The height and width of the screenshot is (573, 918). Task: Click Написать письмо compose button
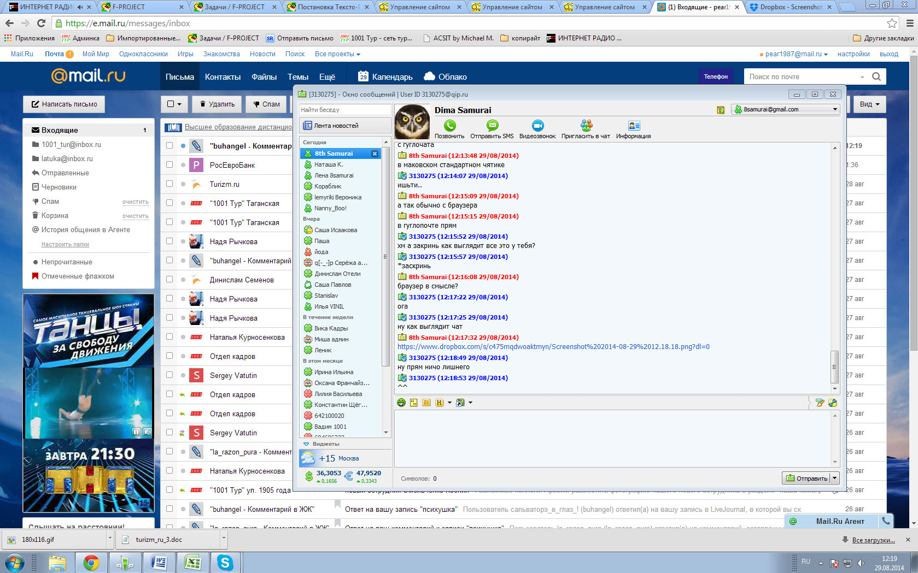(64, 104)
